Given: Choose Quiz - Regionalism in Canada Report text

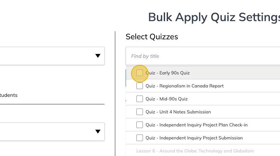Looking at the screenshot, I should point(185,86).
